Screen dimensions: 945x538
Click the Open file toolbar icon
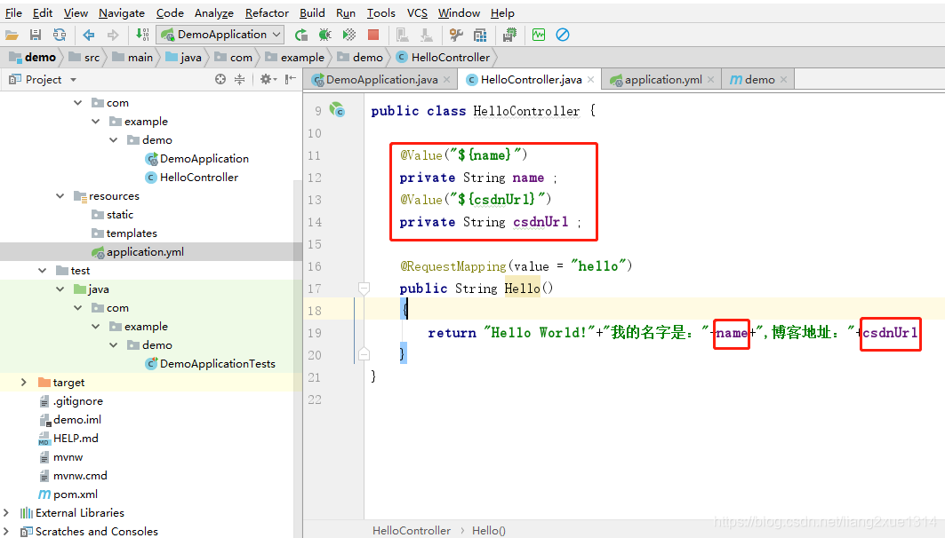point(12,35)
